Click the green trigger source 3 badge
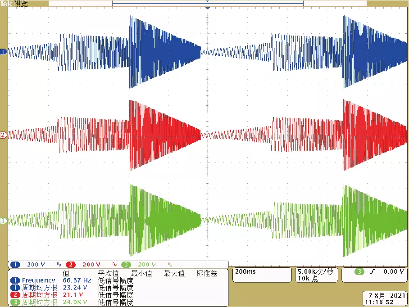409x307 pixels. (x=359, y=272)
